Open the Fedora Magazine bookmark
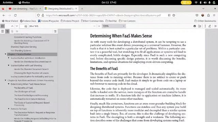 (48, 21)
